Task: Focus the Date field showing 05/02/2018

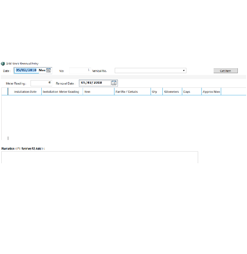Action: (26, 70)
